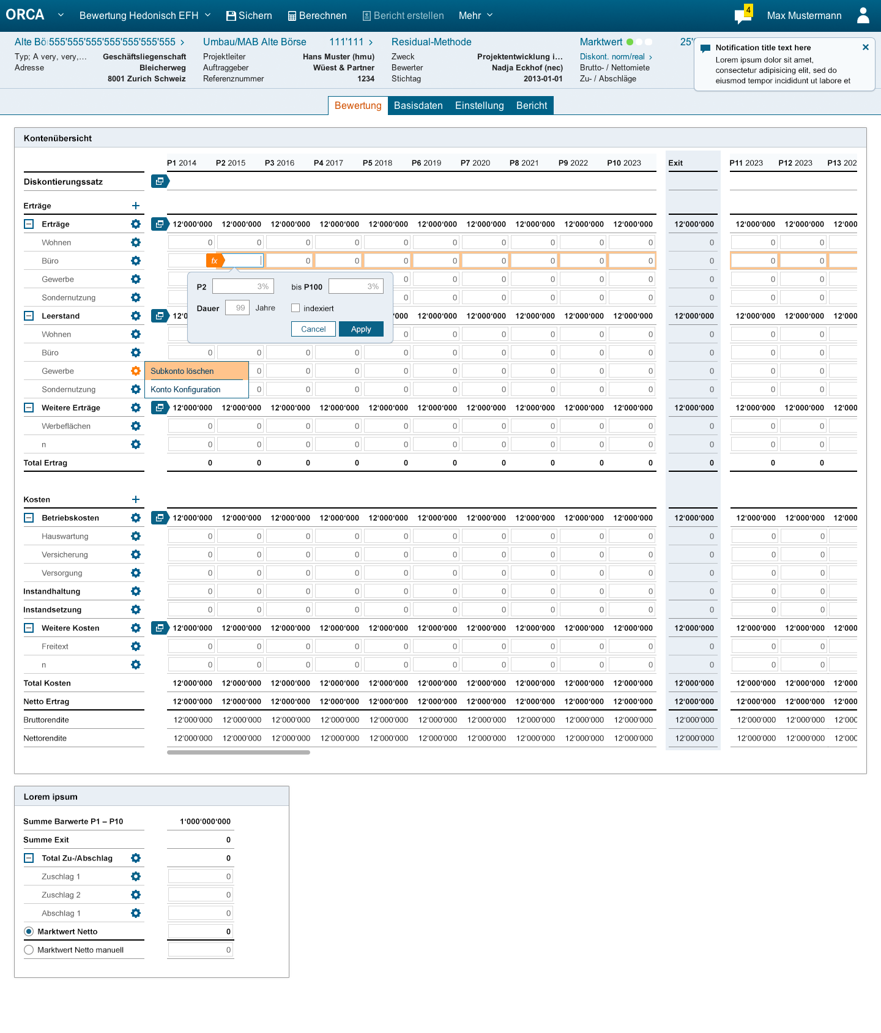This screenshot has height=1033, width=881.
Task: Open gear settings for Freitext row
Action: [136, 646]
